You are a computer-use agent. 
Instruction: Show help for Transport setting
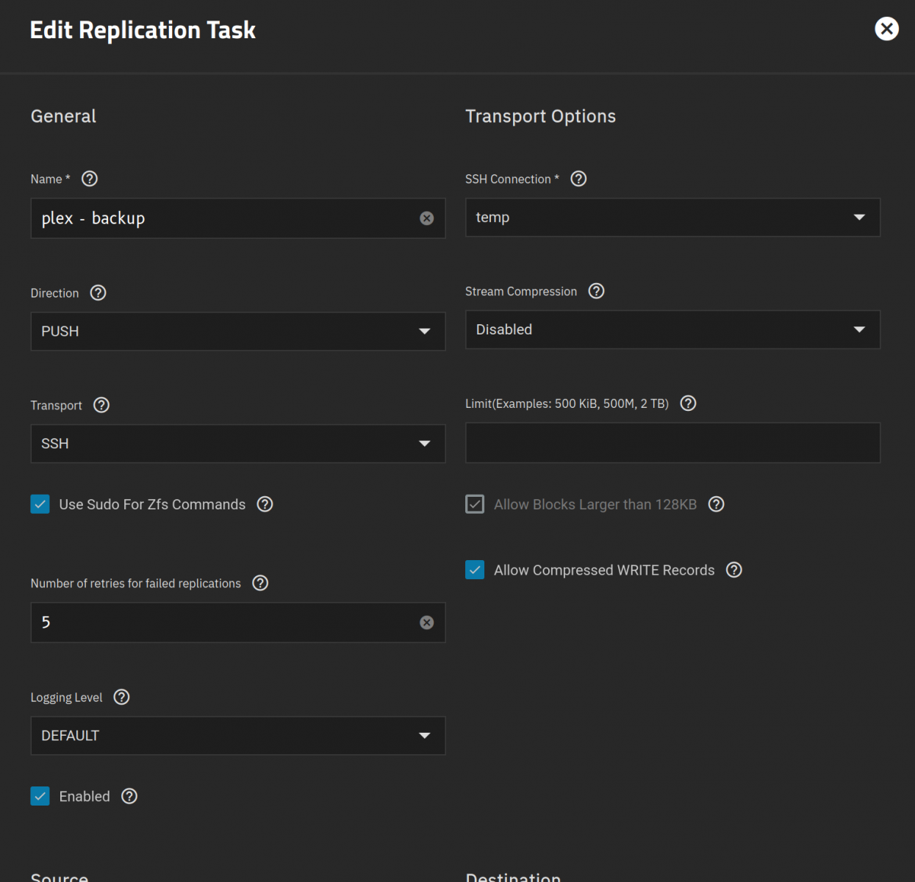coord(101,405)
